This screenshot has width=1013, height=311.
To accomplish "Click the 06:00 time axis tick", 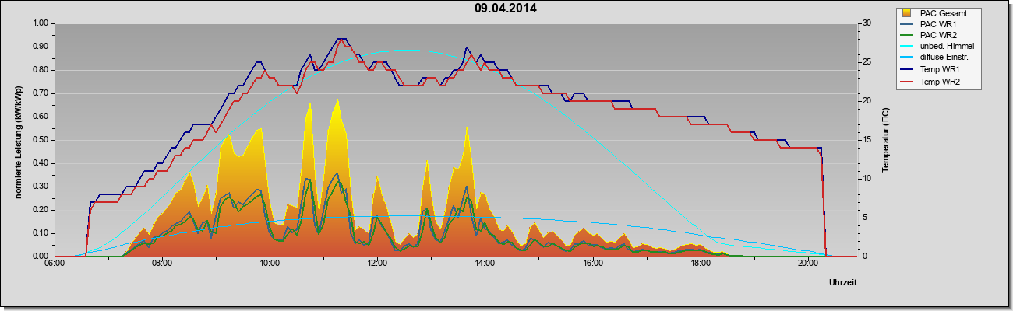I will point(54,264).
